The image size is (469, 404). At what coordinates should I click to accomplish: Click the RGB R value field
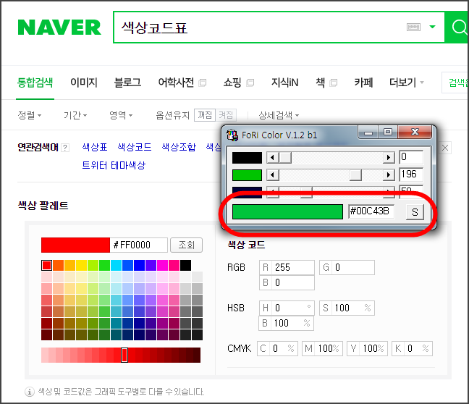point(287,268)
